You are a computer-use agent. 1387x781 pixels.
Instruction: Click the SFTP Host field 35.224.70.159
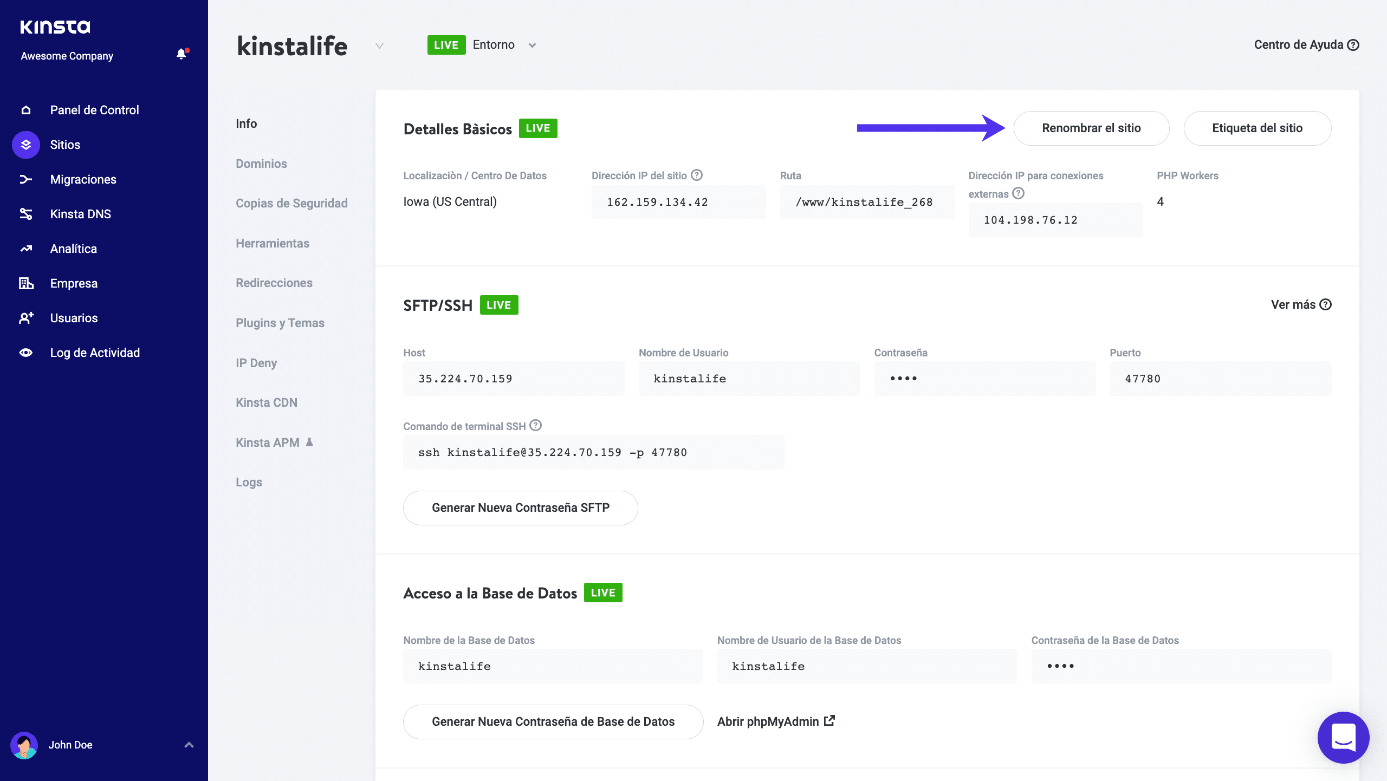pyautogui.click(x=514, y=379)
